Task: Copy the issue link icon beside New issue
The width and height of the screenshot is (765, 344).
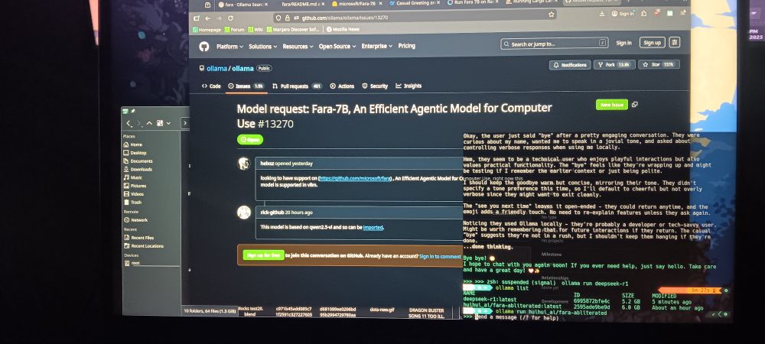Action: (x=634, y=104)
